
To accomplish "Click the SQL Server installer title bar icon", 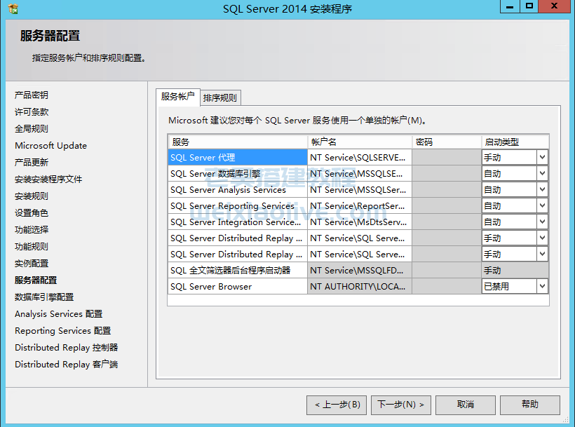I will pos(13,8).
